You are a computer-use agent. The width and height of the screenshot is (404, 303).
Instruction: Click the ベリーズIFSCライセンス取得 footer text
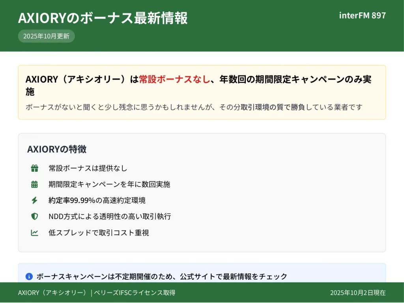pyautogui.click(x=134, y=293)
